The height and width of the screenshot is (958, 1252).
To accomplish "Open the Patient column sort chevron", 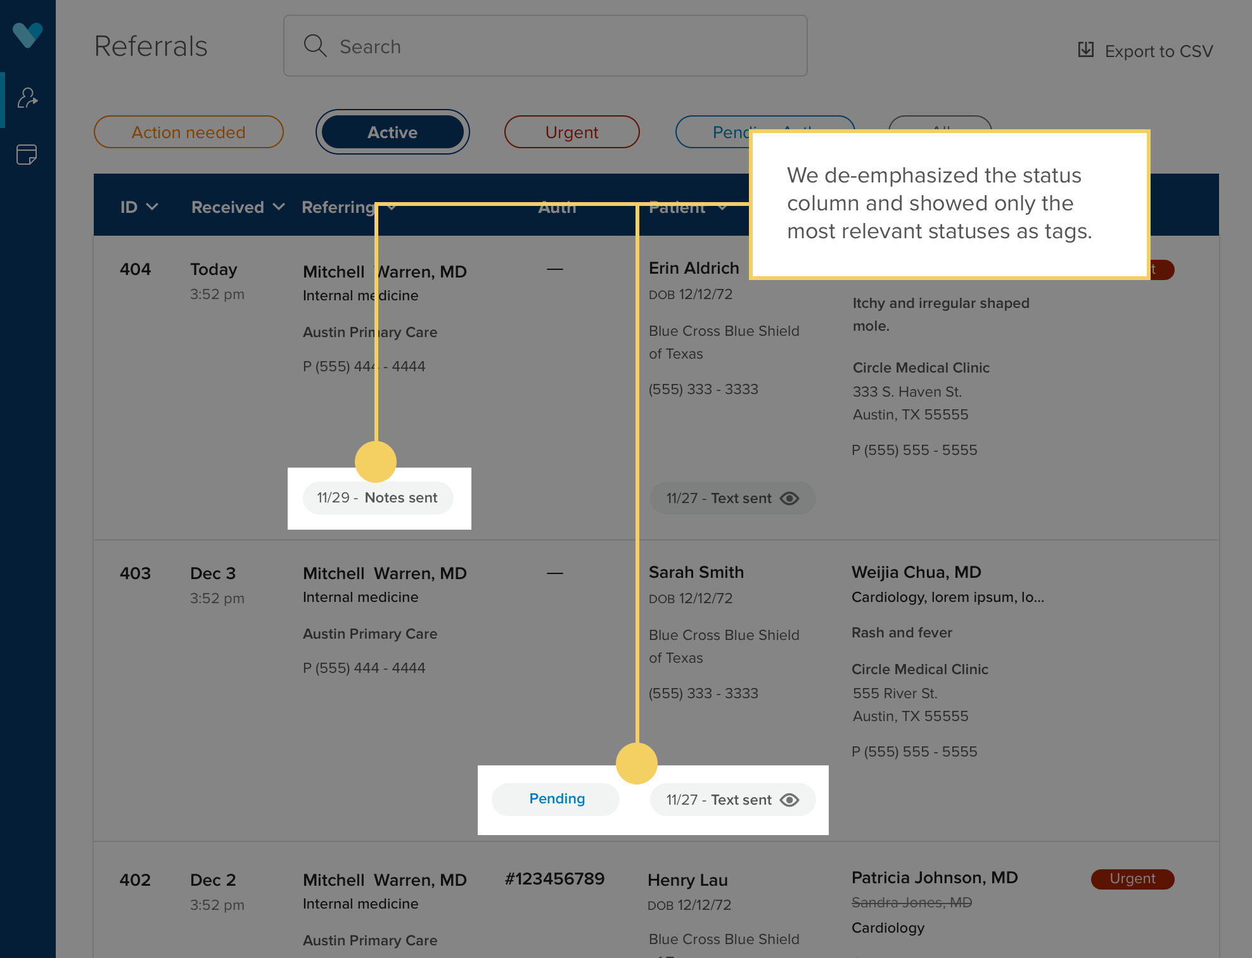I will point(722,208).
